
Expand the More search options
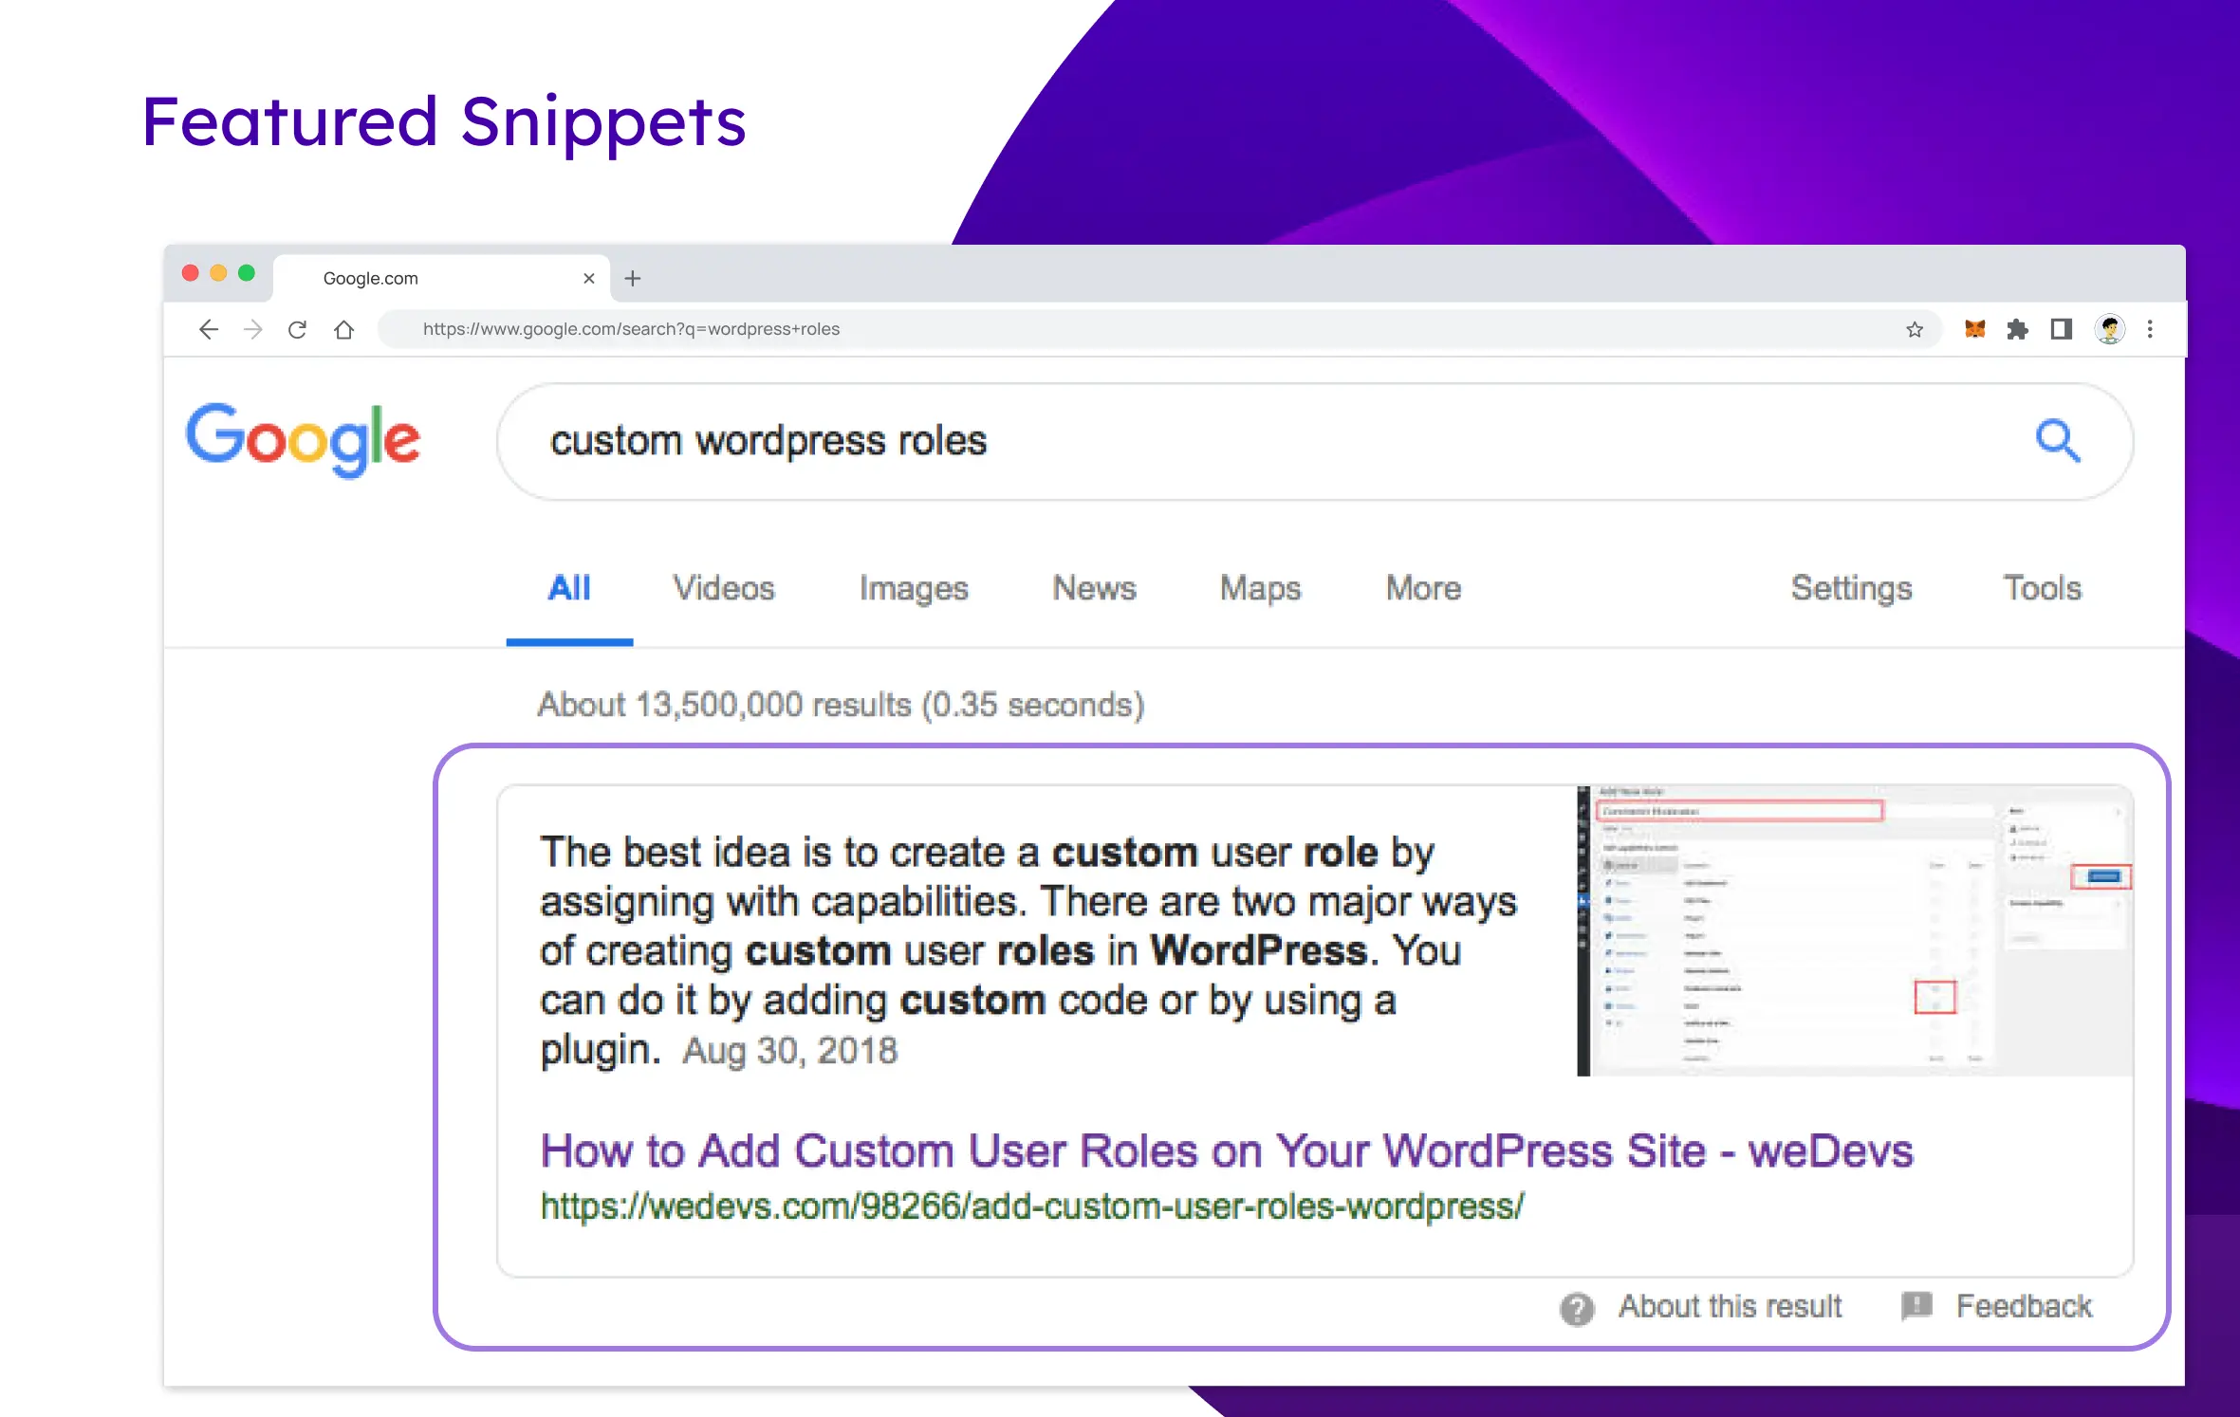tap(1423, 588)
